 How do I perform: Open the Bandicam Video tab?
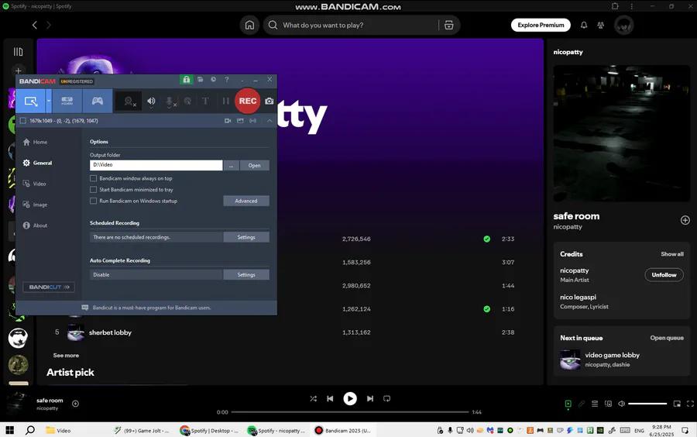pos(35,184)
